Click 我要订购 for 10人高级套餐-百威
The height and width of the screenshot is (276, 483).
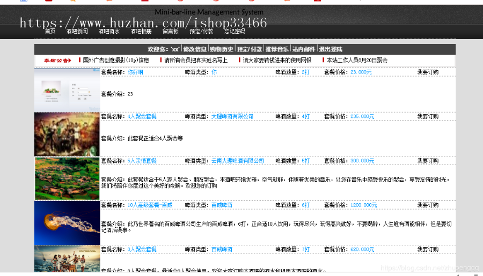[428, 205]
